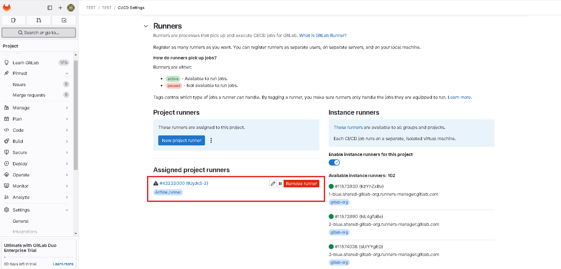The height and width of the screenshot is (269, 561).
Task: Collapse the Settings sidebar section
Action: pos(36,210)
